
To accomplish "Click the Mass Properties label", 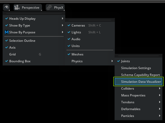I will pyautogui.click(x=133, y=95).
